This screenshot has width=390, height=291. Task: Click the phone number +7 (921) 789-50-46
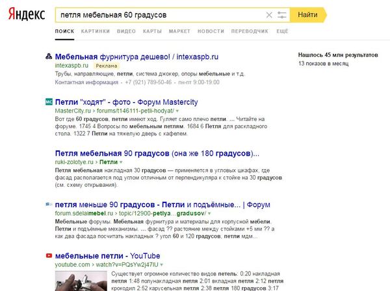148,82
